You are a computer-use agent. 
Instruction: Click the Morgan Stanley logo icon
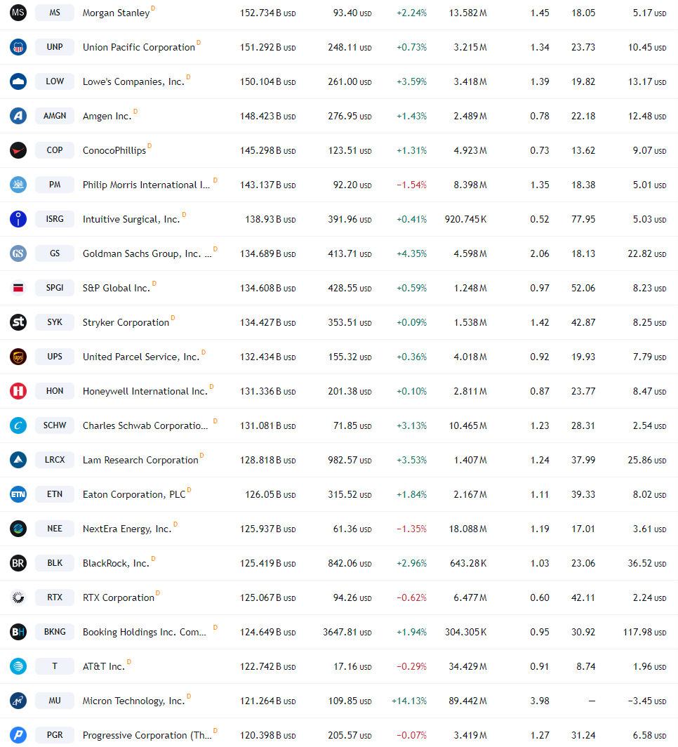[x=18, y=13]
